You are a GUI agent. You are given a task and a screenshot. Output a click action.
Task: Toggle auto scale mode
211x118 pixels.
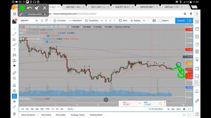click(x=178, y=109)
